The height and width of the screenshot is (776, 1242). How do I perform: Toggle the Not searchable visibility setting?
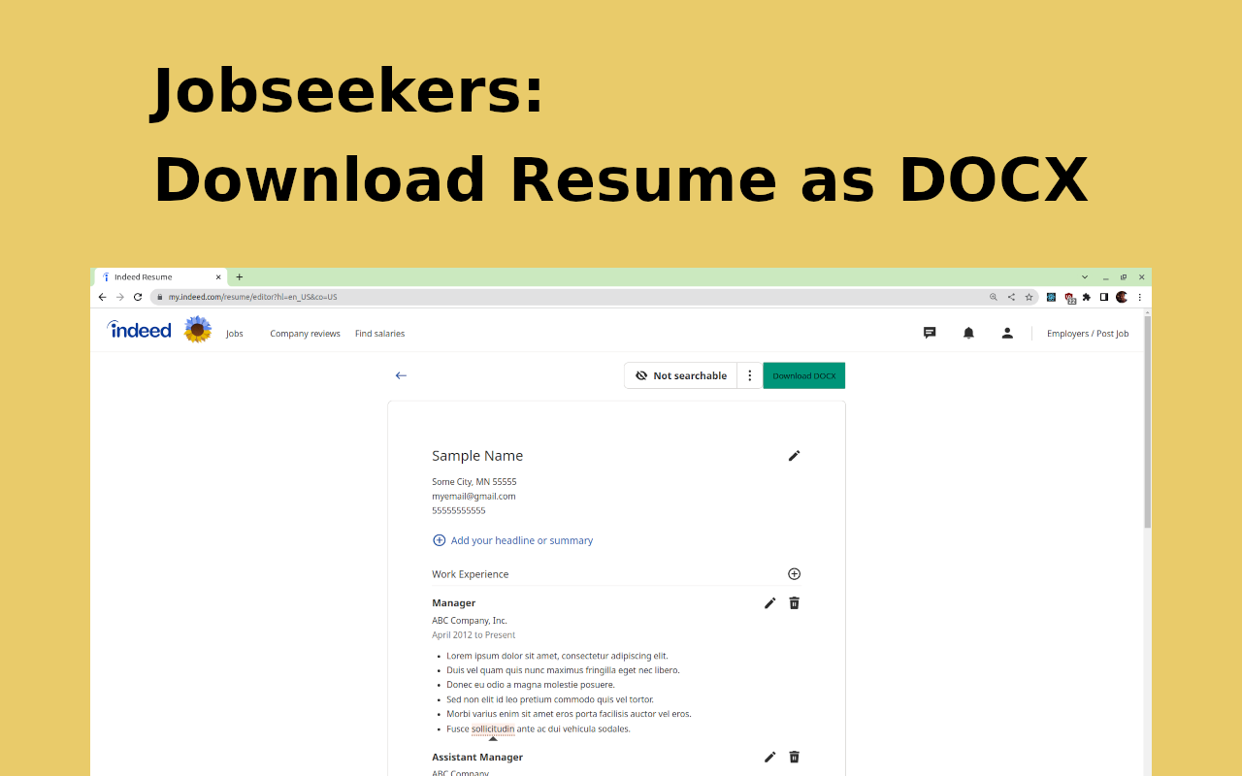(x=681, y=375)
